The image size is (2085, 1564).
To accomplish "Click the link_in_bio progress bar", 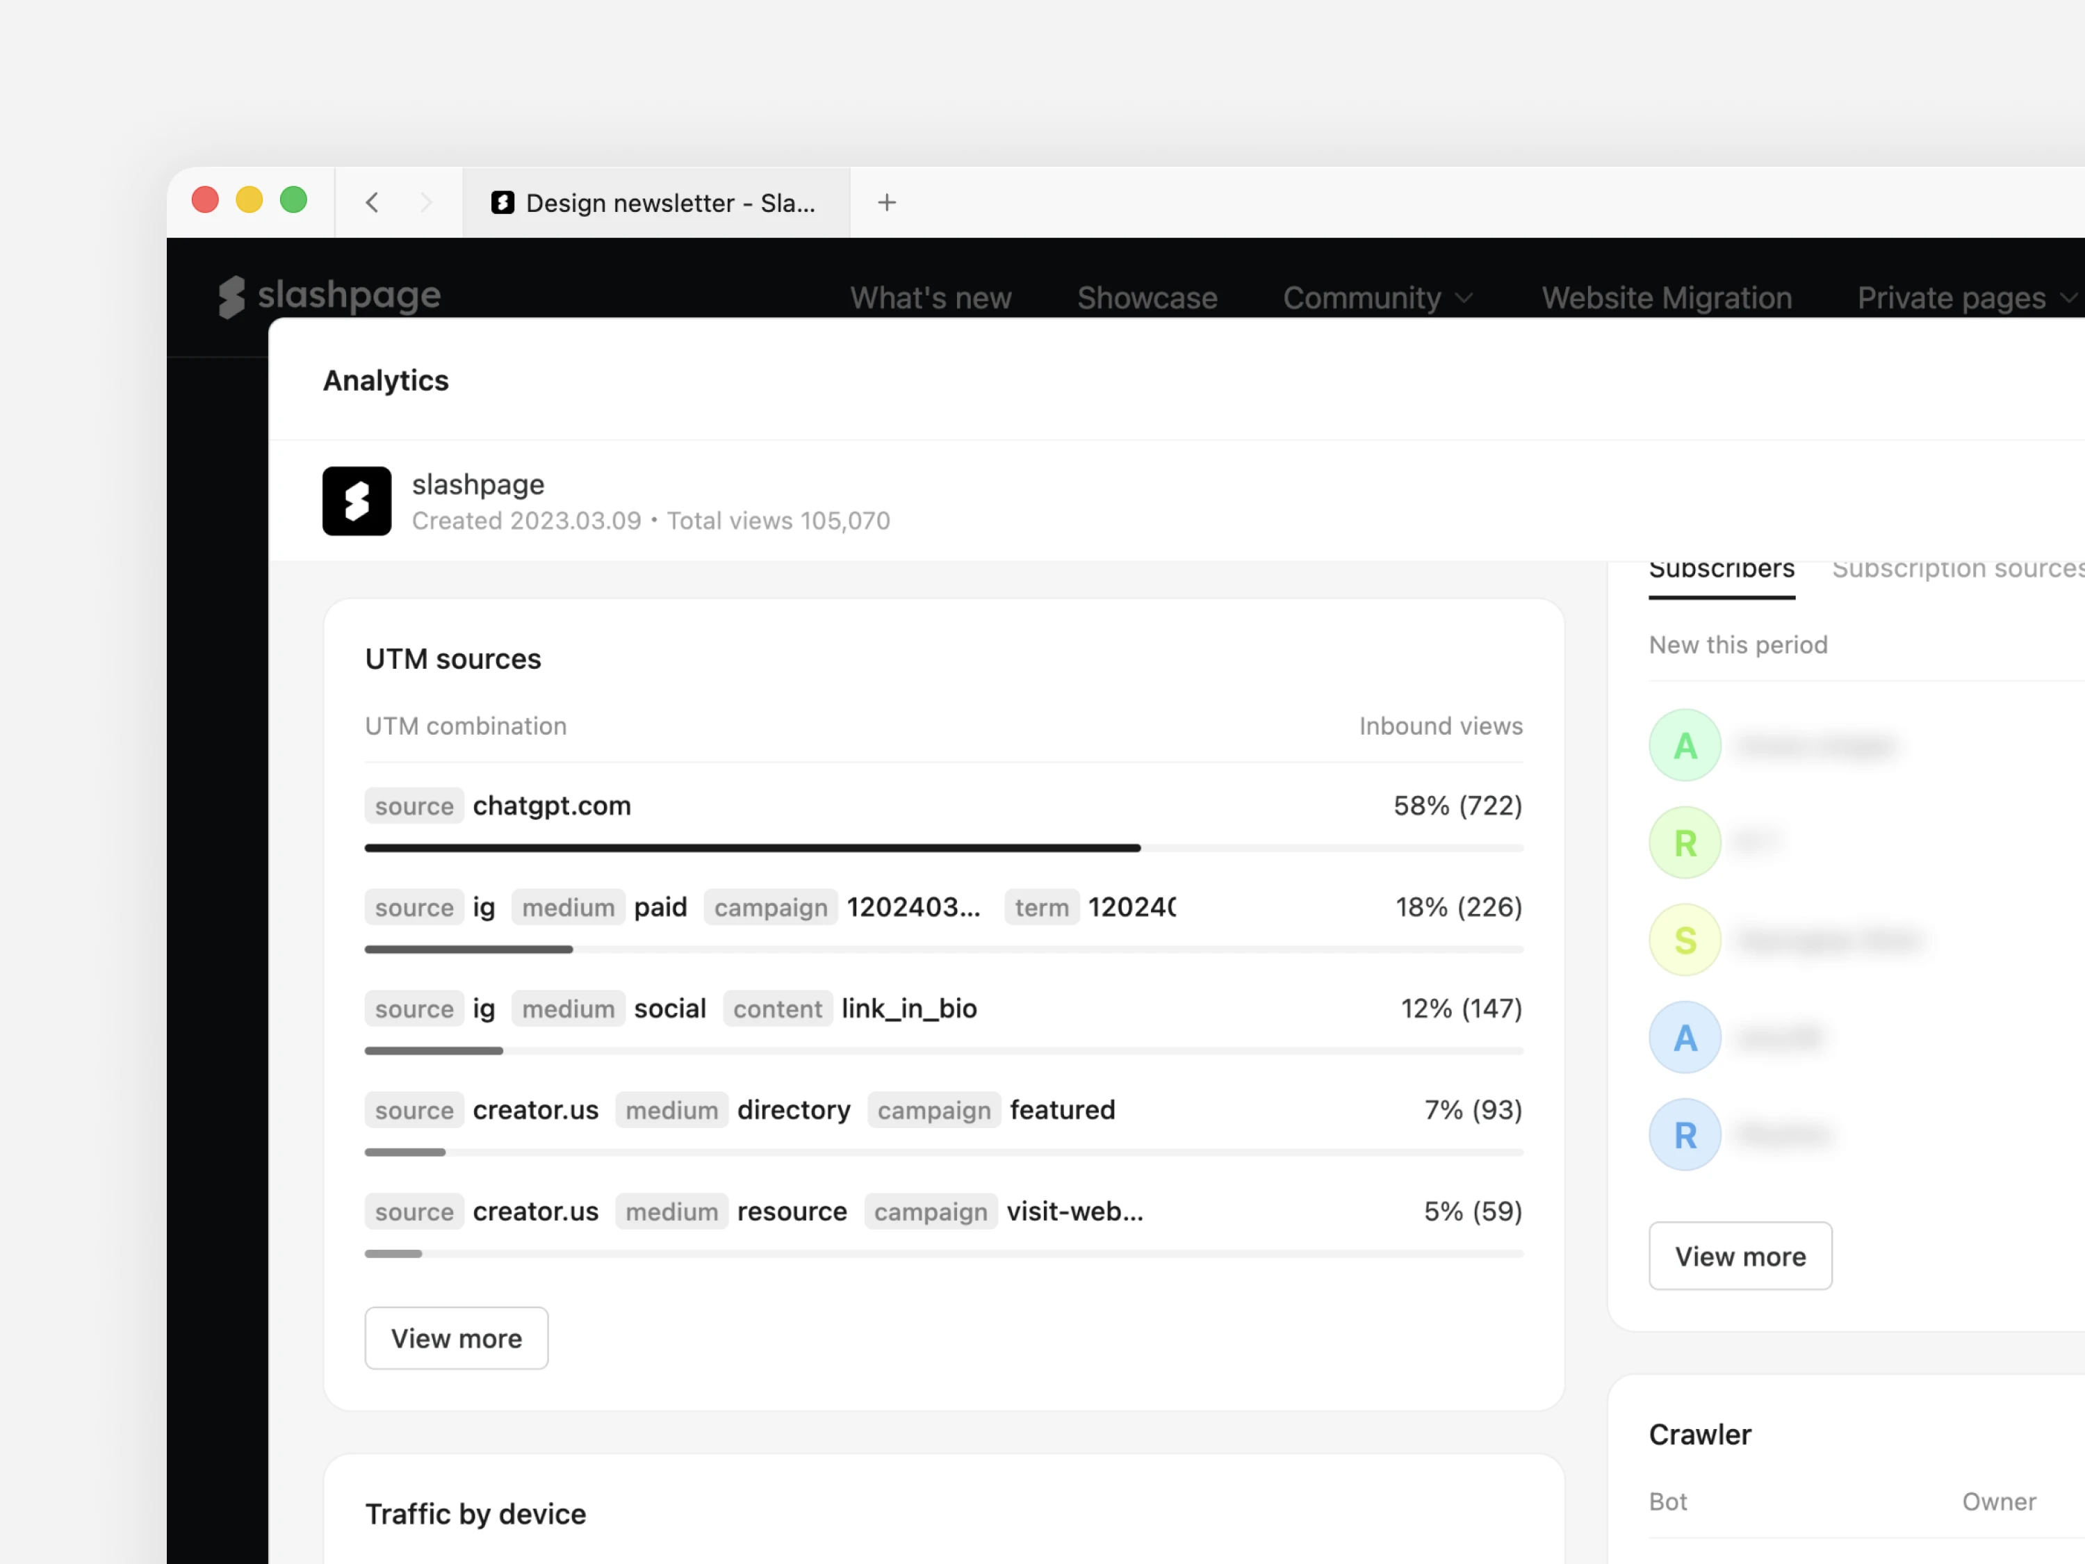I will click(x=944, y=1051).
